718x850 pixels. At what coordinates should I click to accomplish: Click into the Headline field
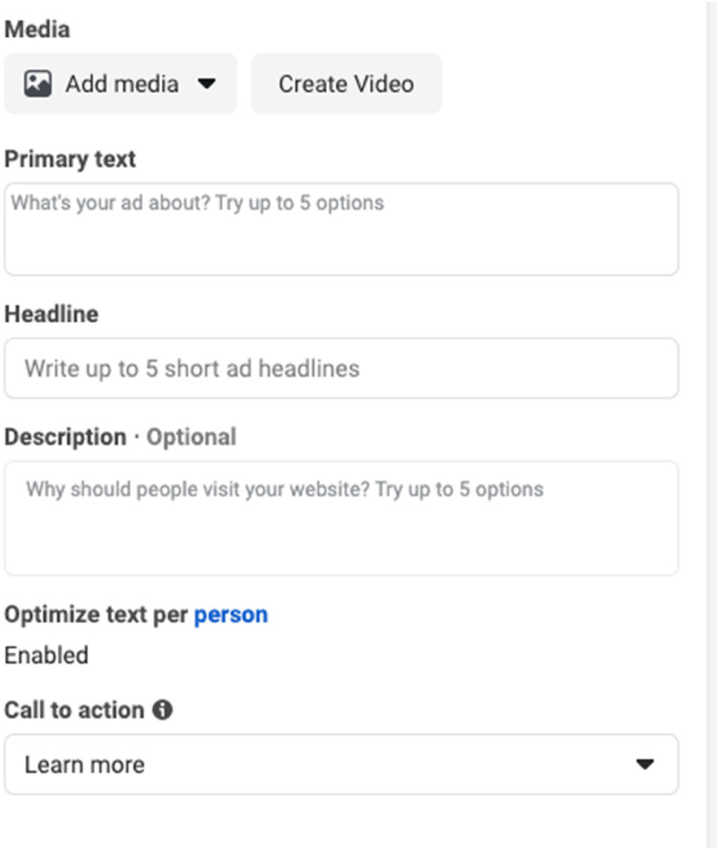(x=341, y=368)
